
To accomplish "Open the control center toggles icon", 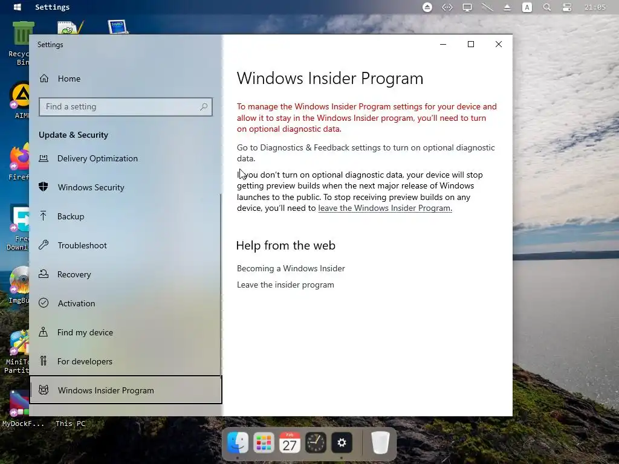I will pos(567,7).
